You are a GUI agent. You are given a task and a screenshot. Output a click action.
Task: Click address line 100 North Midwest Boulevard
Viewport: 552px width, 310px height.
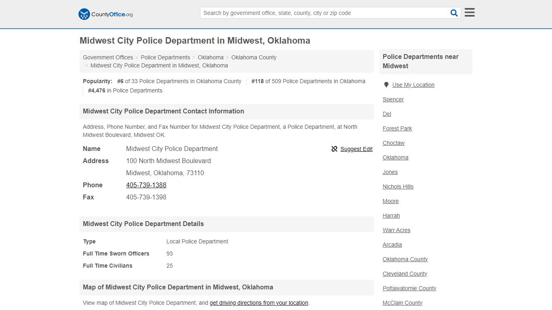point(169,161)
